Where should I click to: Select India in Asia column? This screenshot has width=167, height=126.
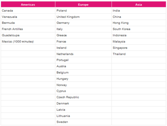(116, 11)
